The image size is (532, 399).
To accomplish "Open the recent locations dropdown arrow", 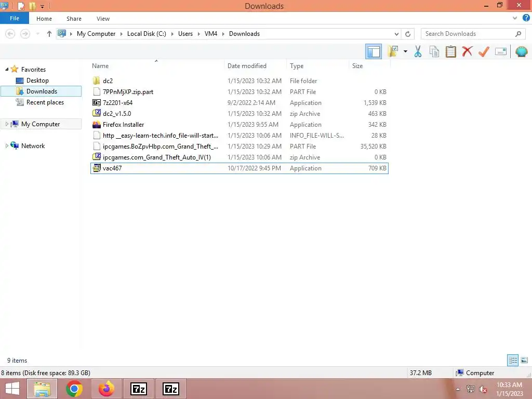I will click(37, 34).
